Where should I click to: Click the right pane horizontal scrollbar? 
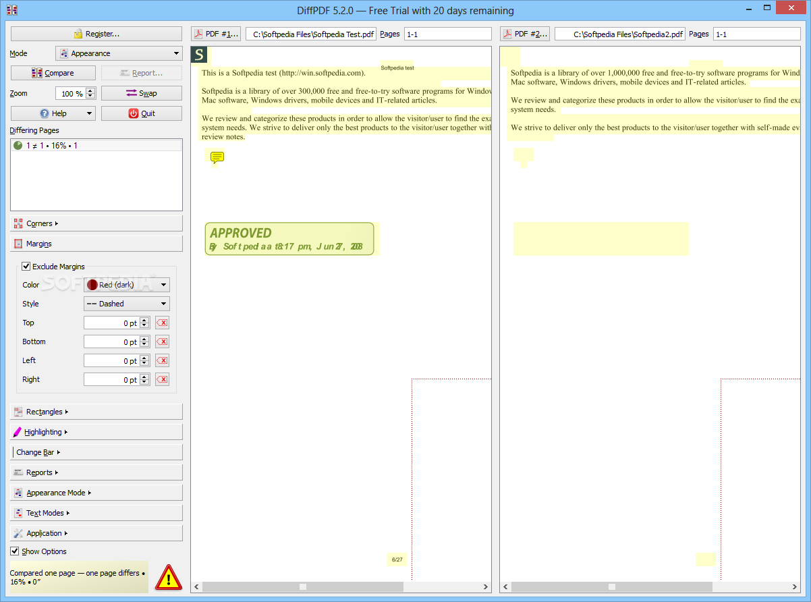(x=612, y=587)
